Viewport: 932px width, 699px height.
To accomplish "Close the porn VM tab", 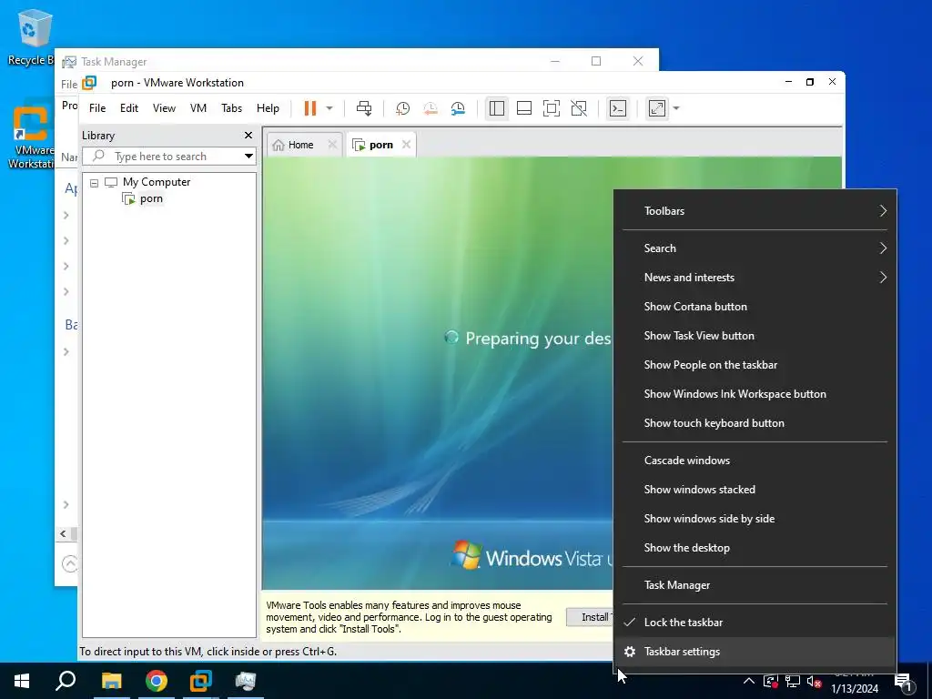I will [406, 145].
